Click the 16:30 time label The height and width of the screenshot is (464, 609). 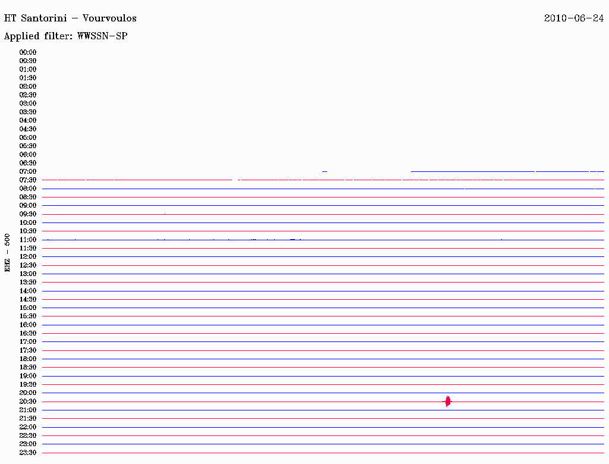[28, 334]
